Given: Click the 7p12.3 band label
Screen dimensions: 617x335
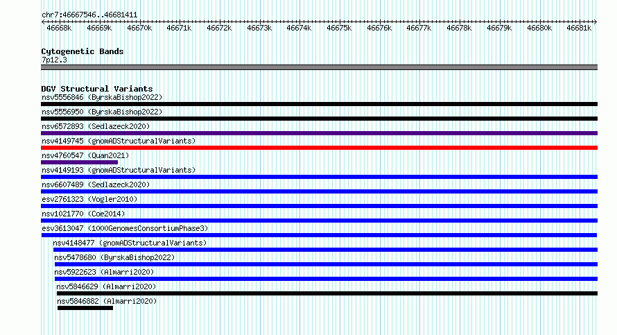Looking at the screenshot, I should pos(54,60).
